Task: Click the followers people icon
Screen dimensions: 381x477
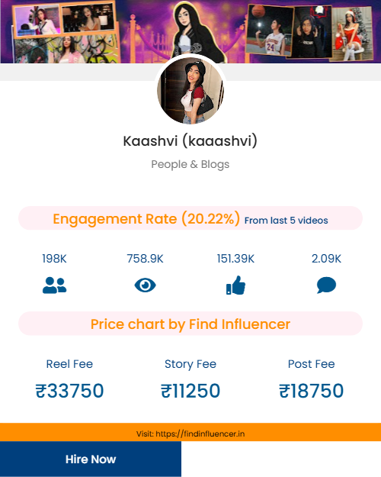Action: (x=54, y=285)
